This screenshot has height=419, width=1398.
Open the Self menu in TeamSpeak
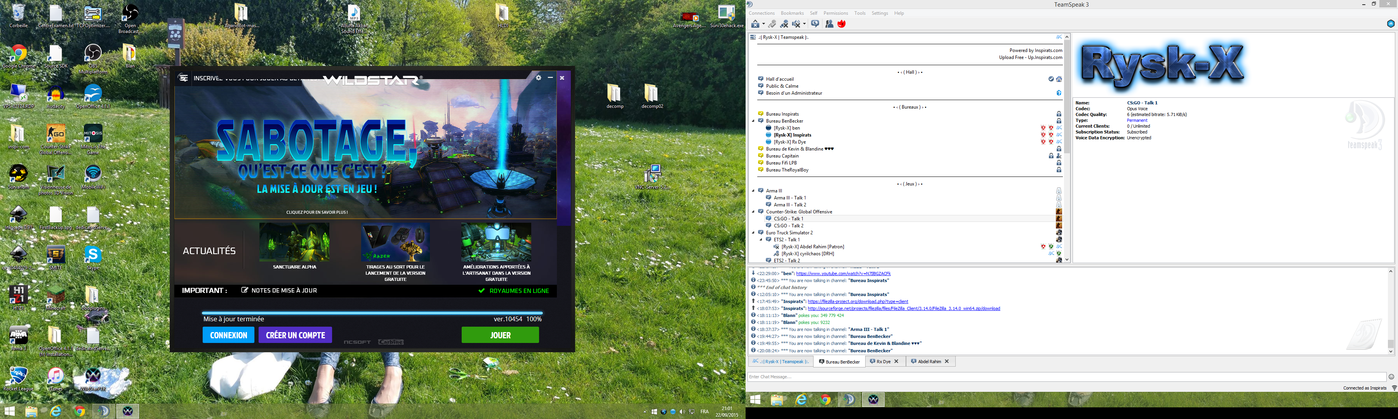(814, 13)
